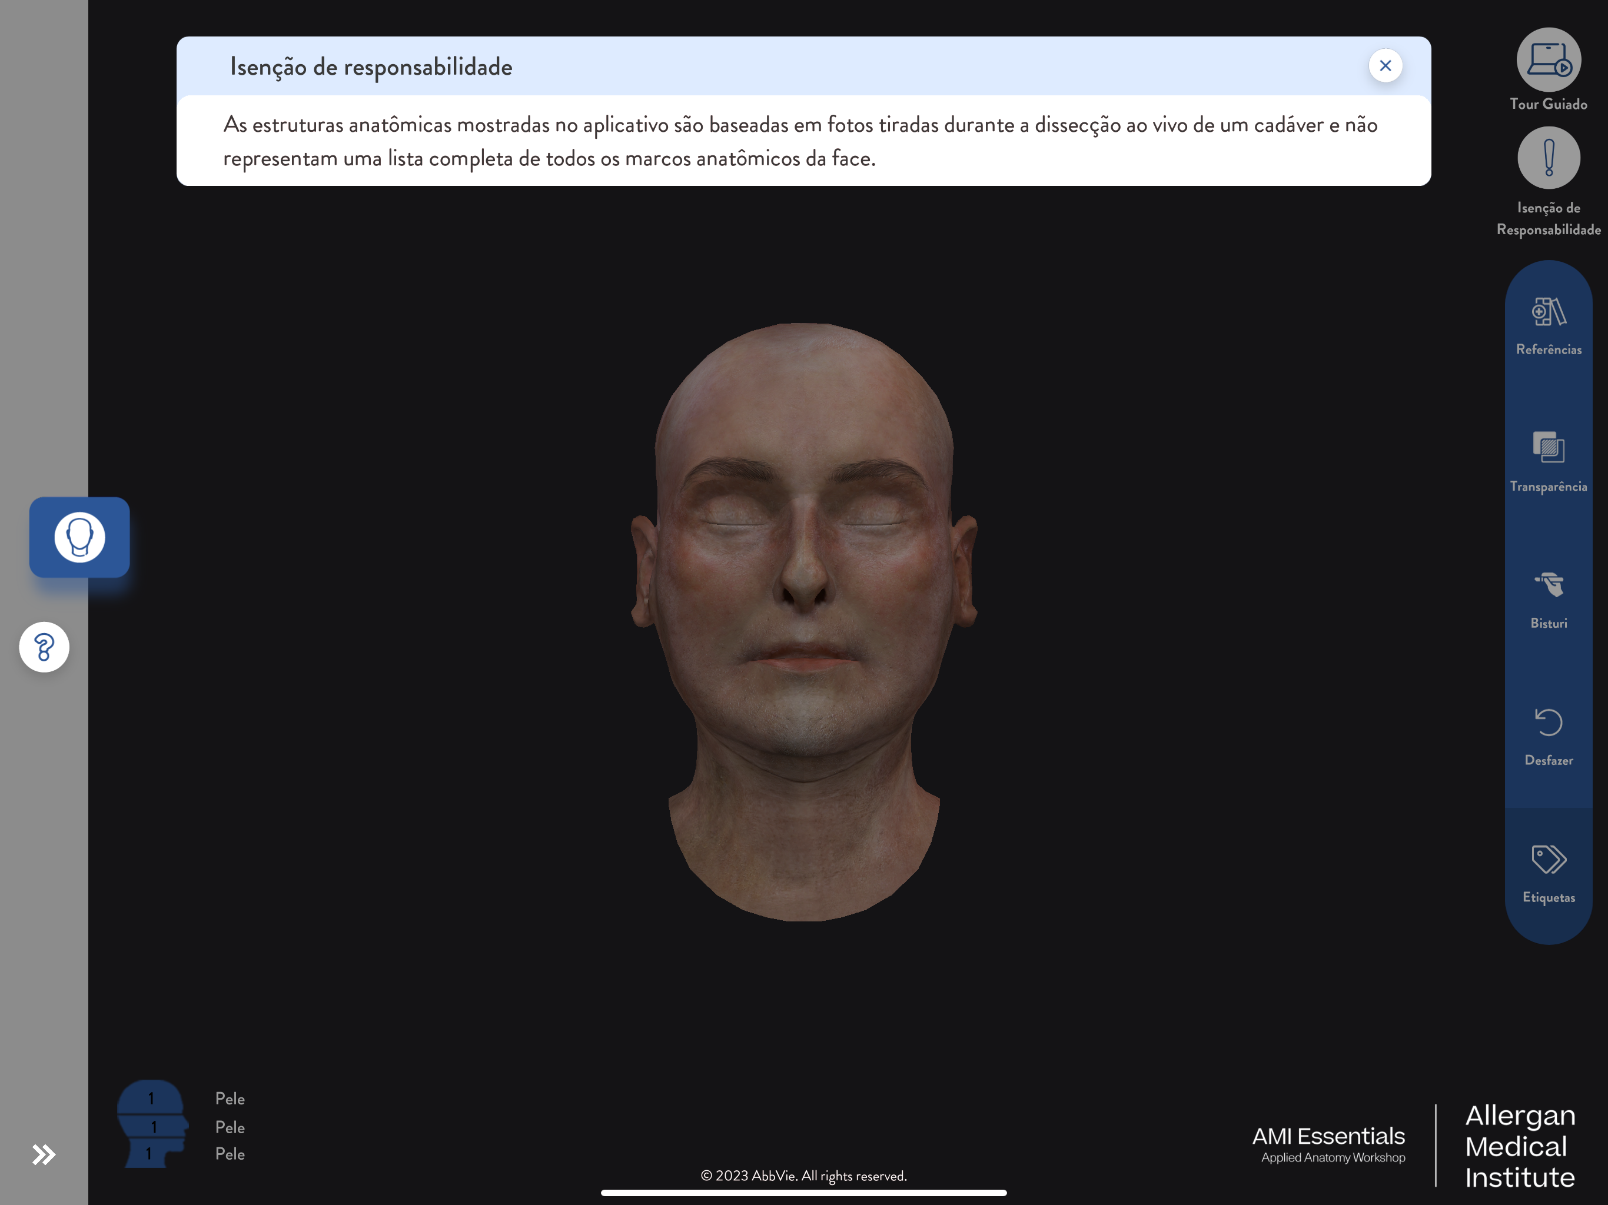1608x1205 pixels.
Task: Click the Allergan Medical Institute logo
Action: (x=1519, y=1146)
